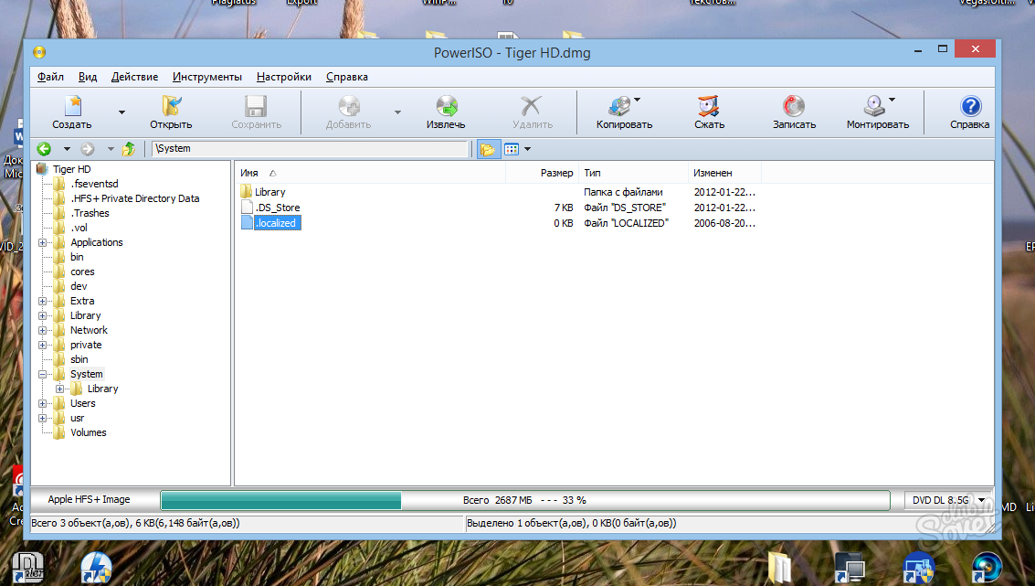Click the Добавить (Add) toolbar icon
This screenshot has height=586, width=1035.
tap(349, 106)
